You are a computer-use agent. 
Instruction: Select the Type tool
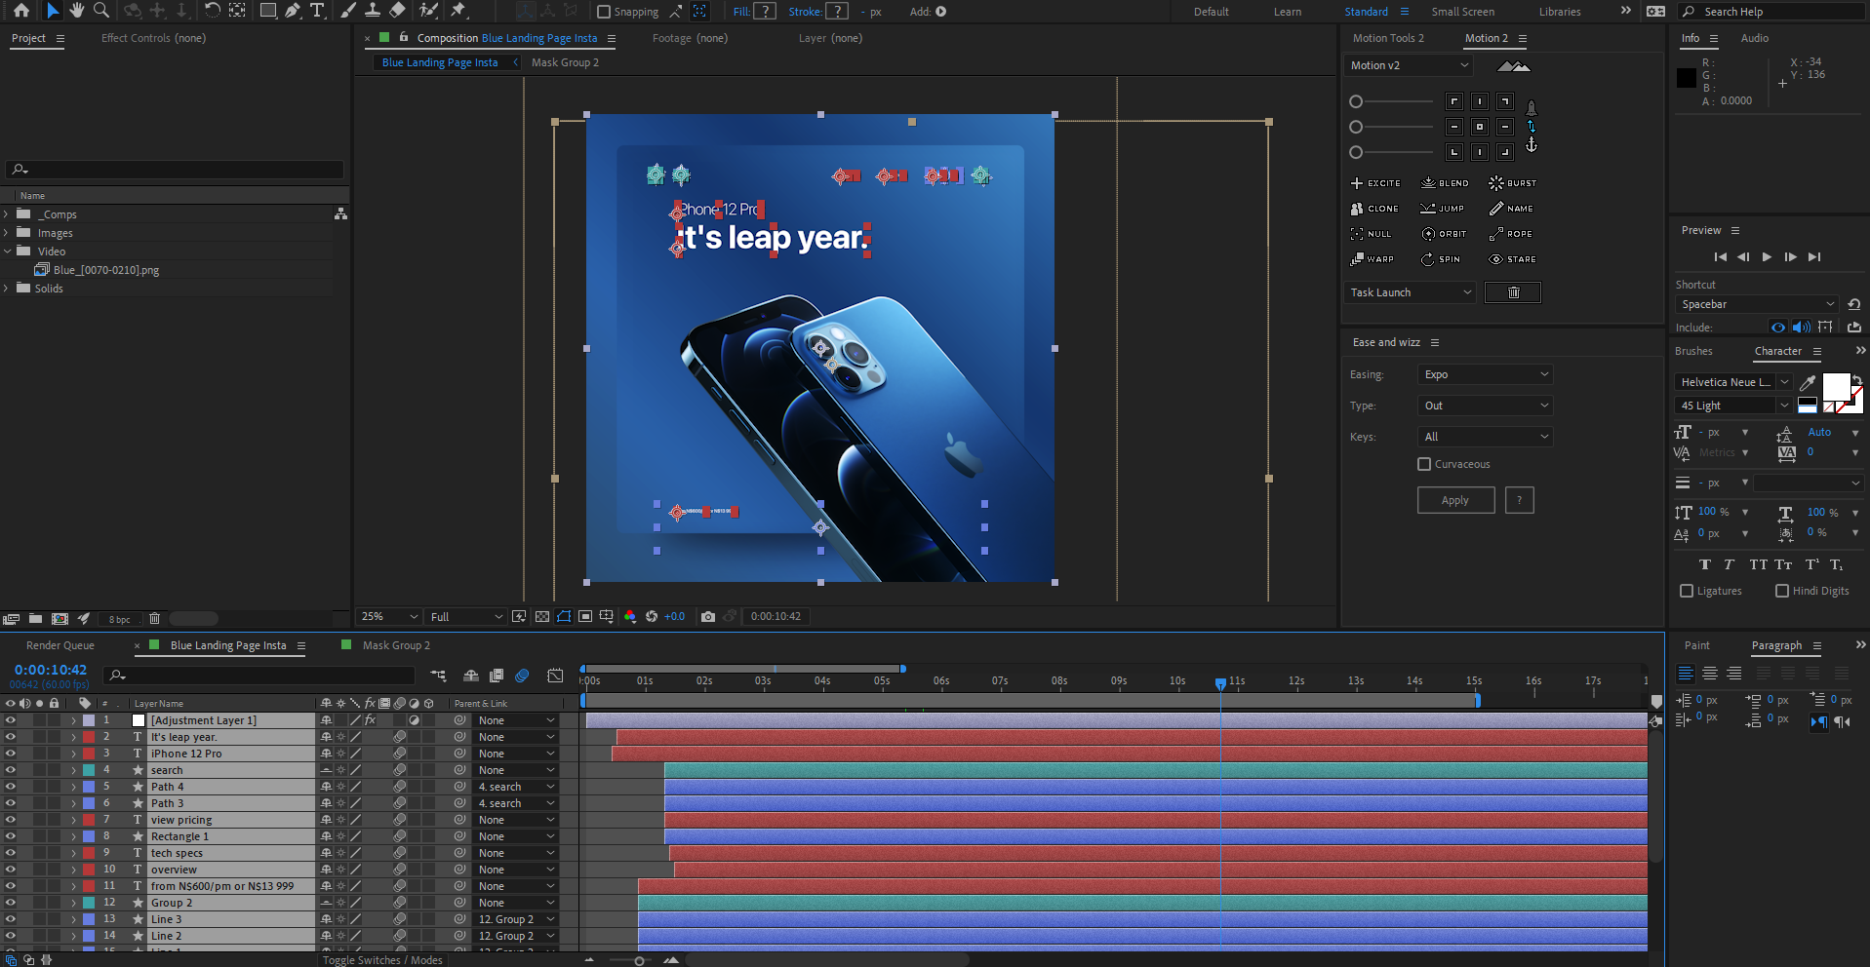317,11
